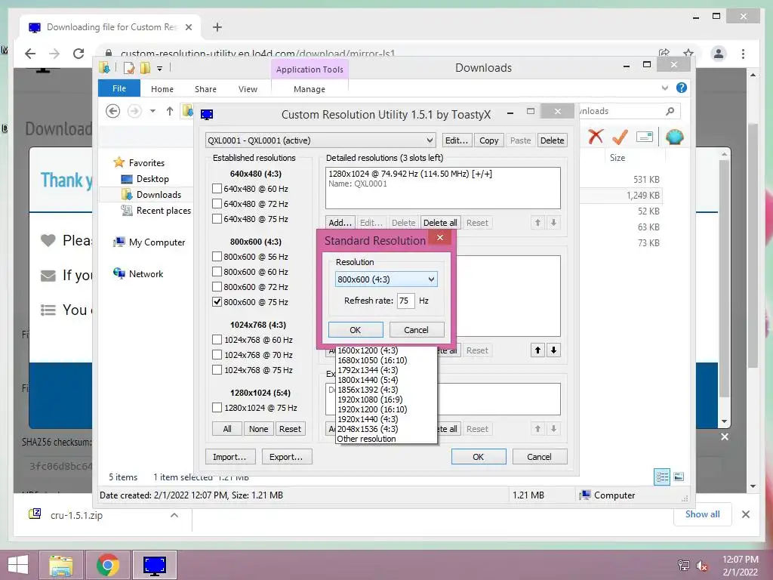This screenshot has width=773, height=580.
Task: Open the Chrome three-dot menu
Action: (x=744, y=54)
